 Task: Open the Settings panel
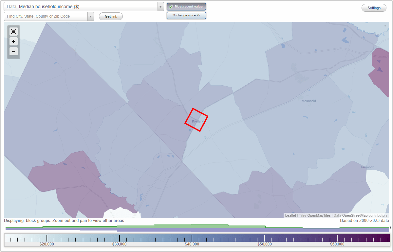[374, 8]
